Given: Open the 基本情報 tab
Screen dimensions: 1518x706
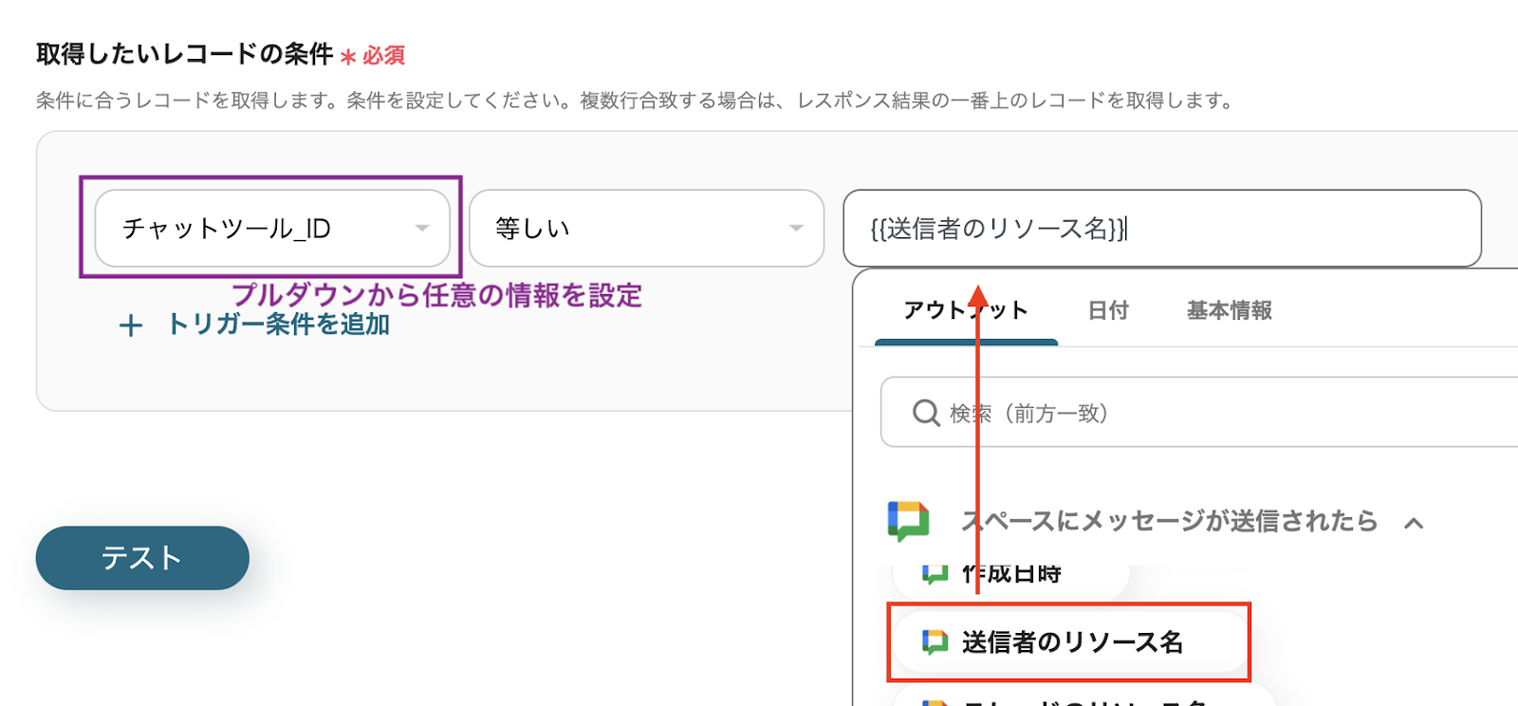Looking at the screenshot, I should [1229, 310].
